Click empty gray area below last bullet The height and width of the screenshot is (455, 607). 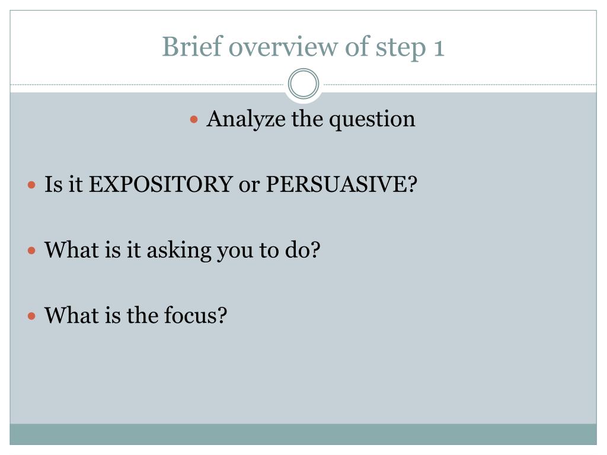(303, 375)
